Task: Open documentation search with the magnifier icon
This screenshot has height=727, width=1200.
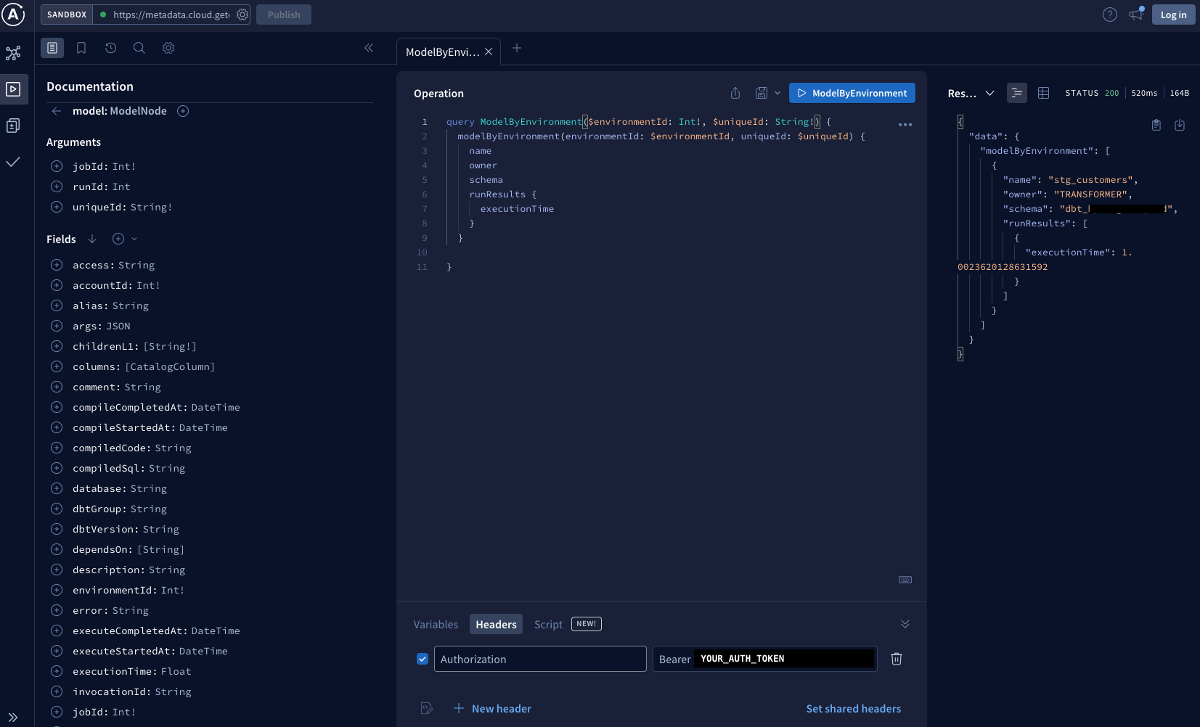Action: [139, 48]
